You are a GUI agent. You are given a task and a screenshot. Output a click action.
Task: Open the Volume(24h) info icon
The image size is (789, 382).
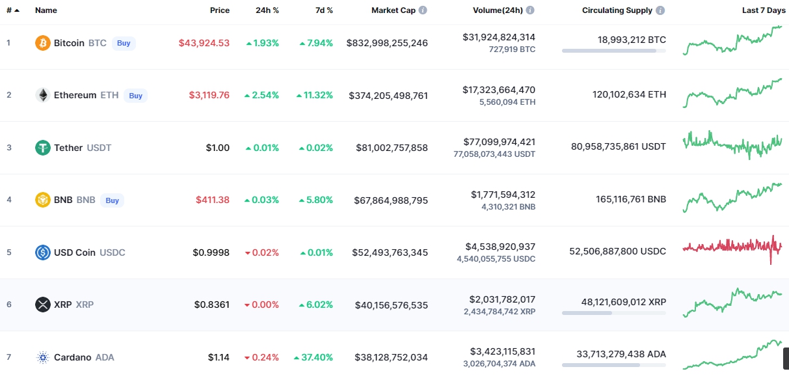530,10
